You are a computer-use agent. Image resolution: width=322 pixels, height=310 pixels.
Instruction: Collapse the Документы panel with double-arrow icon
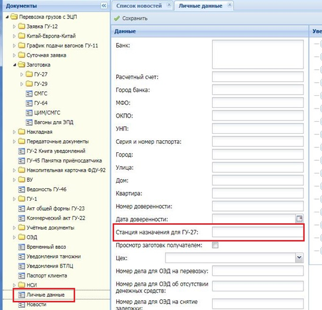[x=104, y=5]
